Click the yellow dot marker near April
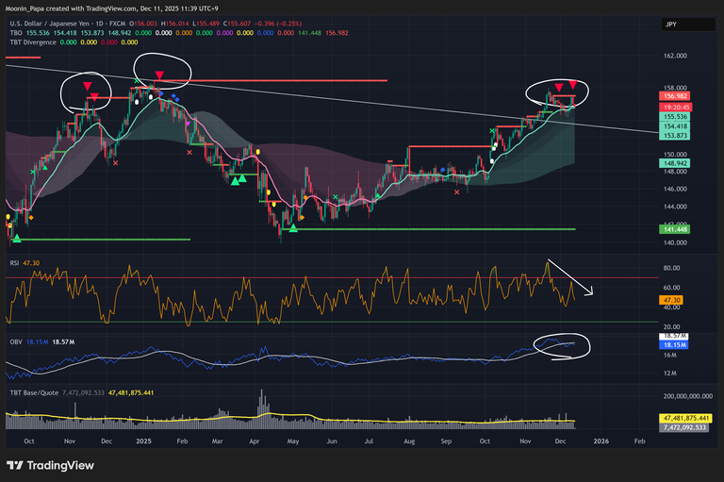Screen dimensions: 724x482 (267, 191)
